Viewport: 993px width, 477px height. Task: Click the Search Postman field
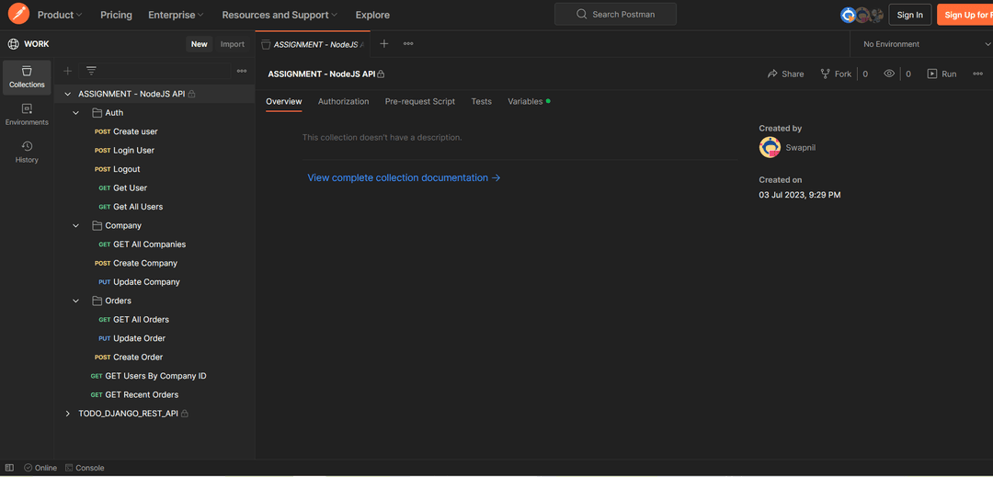(615, 14)
